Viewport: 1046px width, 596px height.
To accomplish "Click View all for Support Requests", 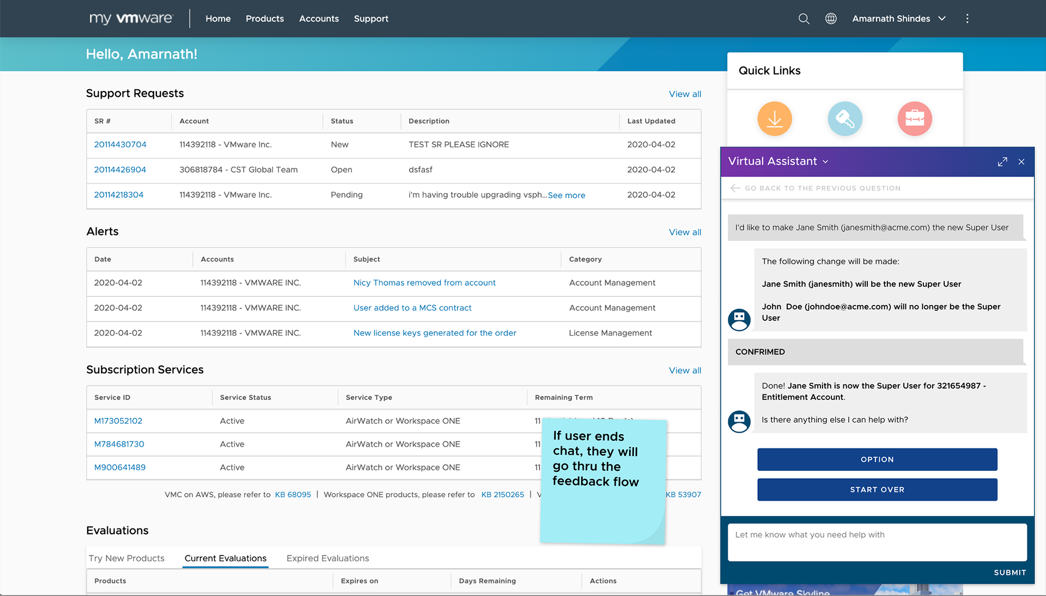I will [x=685, y=94].
